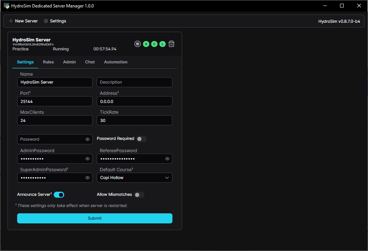Close the Server Manager window
368x251 pixels.
point(359,6)
